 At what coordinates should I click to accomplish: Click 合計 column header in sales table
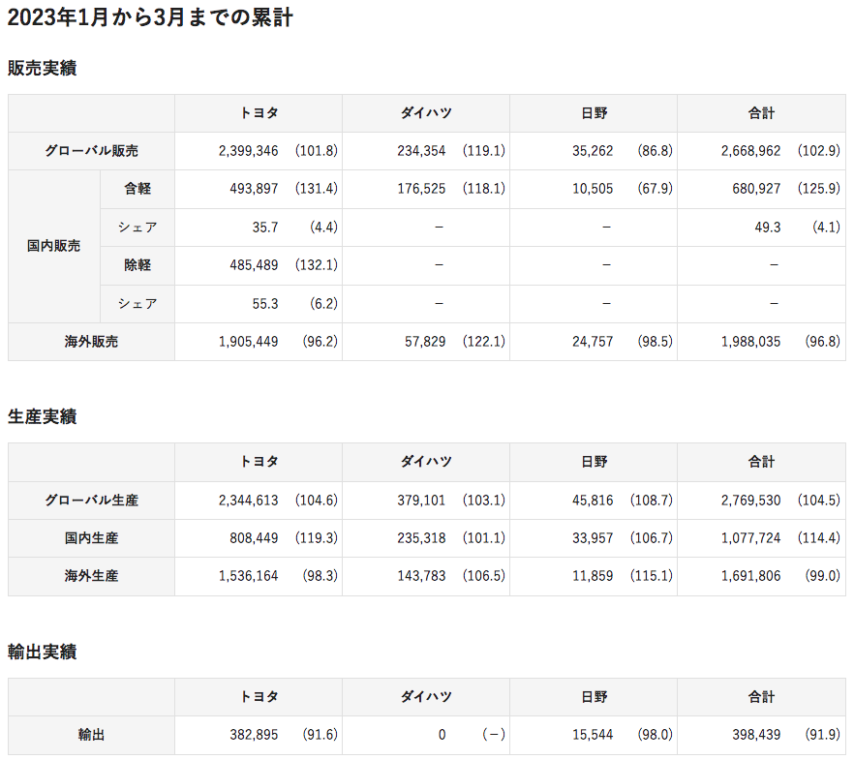(761, 113)
